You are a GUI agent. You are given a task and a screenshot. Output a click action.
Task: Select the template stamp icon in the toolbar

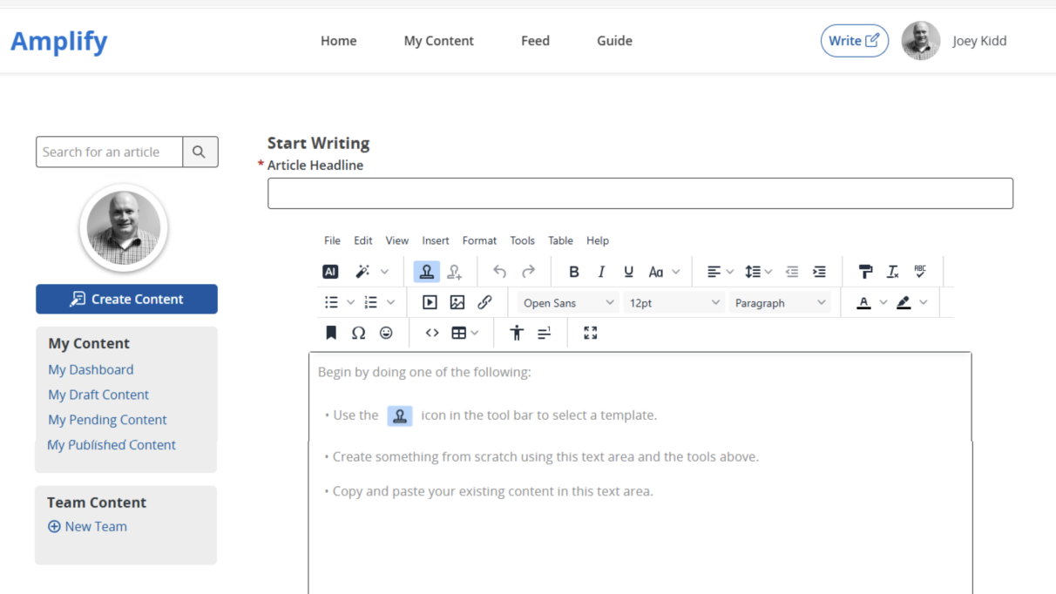click(426, 272)
